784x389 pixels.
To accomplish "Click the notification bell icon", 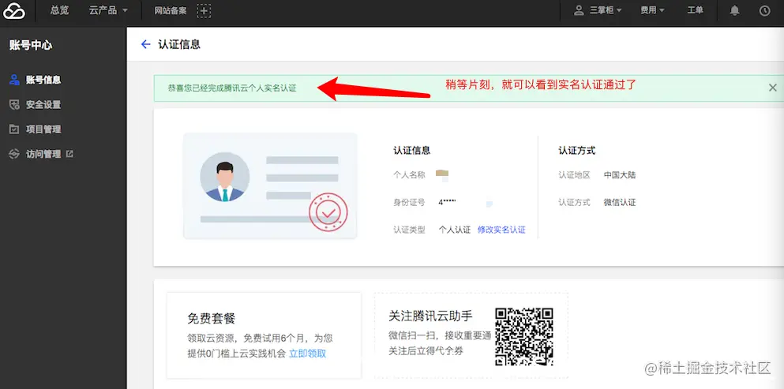I will [734, 10].
